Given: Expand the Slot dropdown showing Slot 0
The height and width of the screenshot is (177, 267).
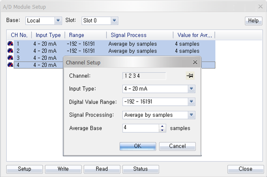Looking at the screenshot, I should pos(114,20).
